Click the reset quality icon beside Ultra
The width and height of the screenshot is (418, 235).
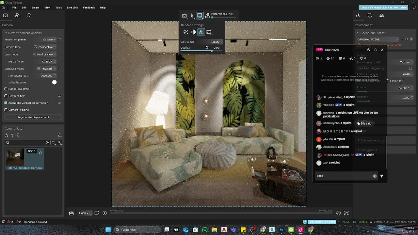pos(207,48)
